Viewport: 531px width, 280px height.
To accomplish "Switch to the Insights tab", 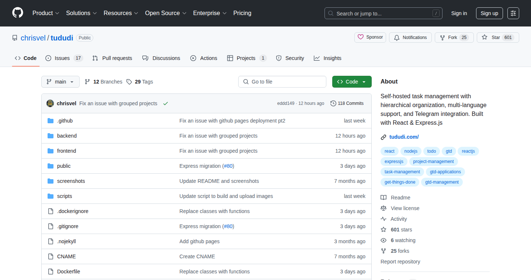I will [327, 58].
